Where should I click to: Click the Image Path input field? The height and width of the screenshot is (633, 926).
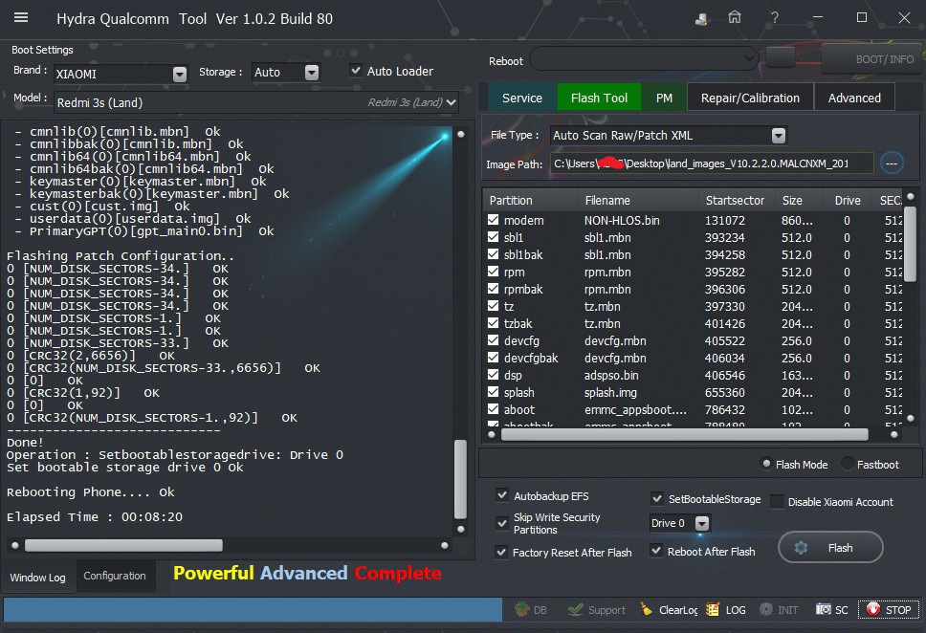(712, 164)
